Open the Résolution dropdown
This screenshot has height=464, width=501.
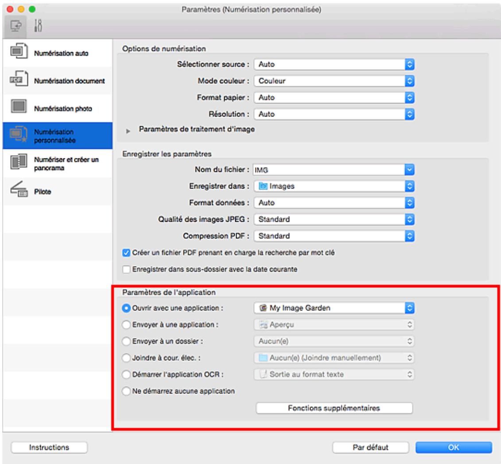(334, 114)
